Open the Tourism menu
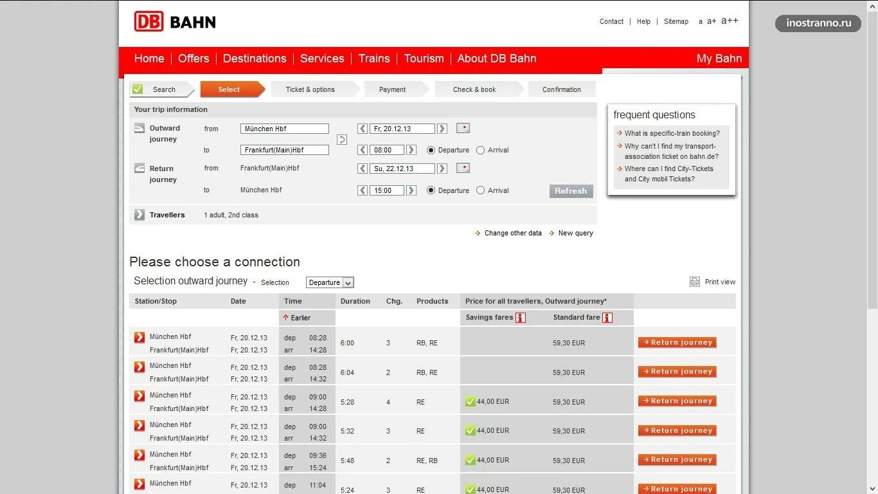The width and height of the screenshot is (878, 494). 424,59
